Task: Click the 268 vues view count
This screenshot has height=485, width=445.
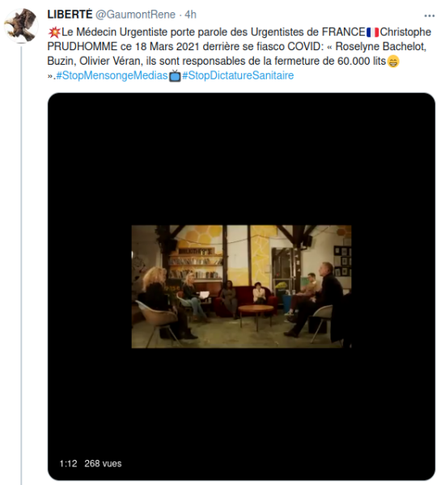Action: (x=103, y=463)
